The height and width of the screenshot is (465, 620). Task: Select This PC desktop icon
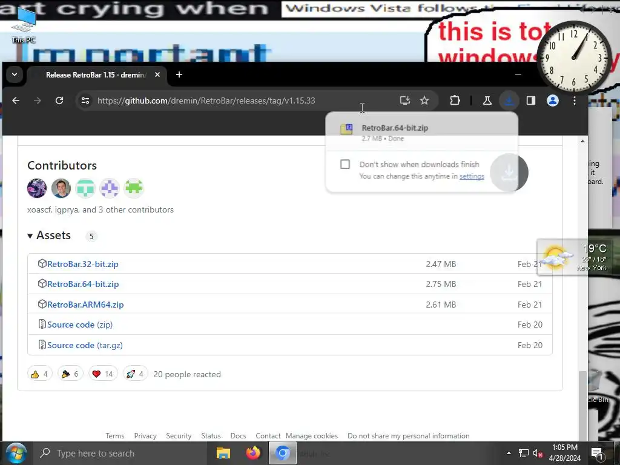[x=24, y=25]
